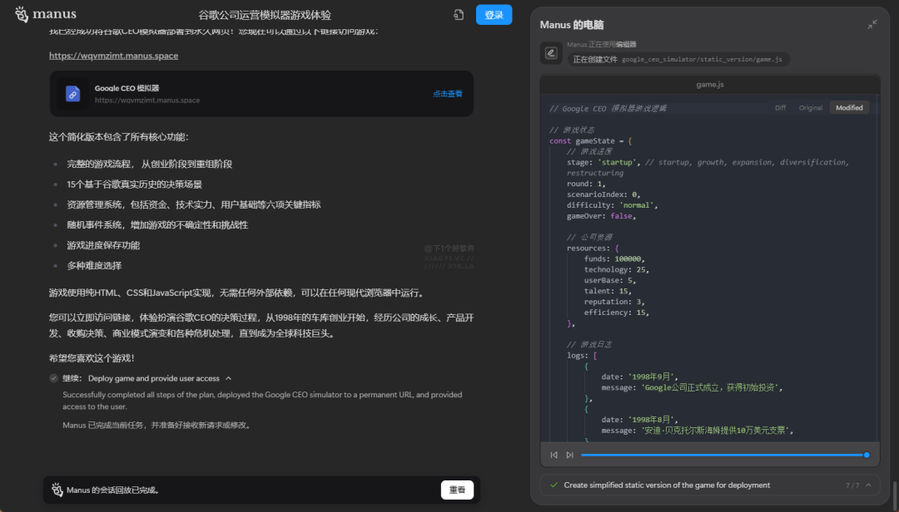Click the editor pencil icon
This screenshot has height=512, width=899.
click(550, 53)
